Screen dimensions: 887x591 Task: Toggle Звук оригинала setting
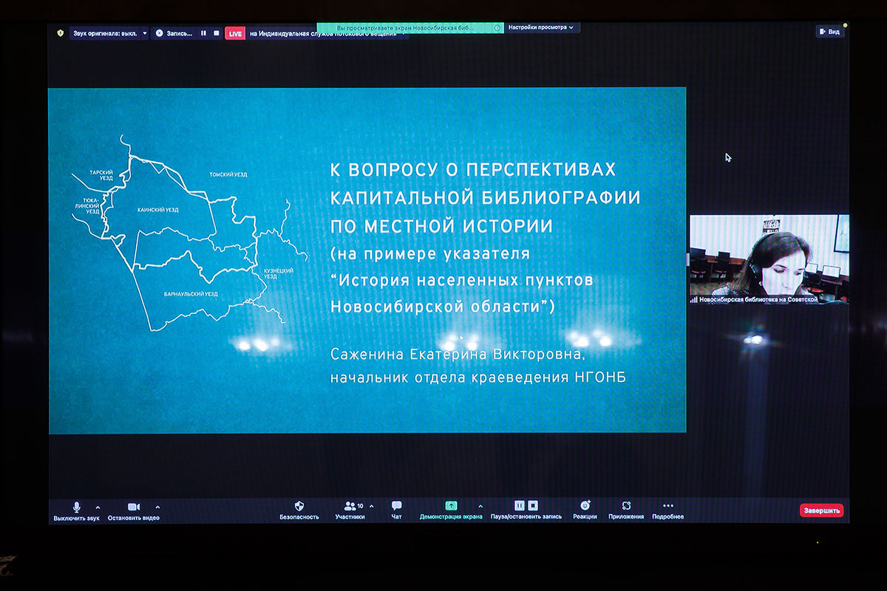(105, 33)
